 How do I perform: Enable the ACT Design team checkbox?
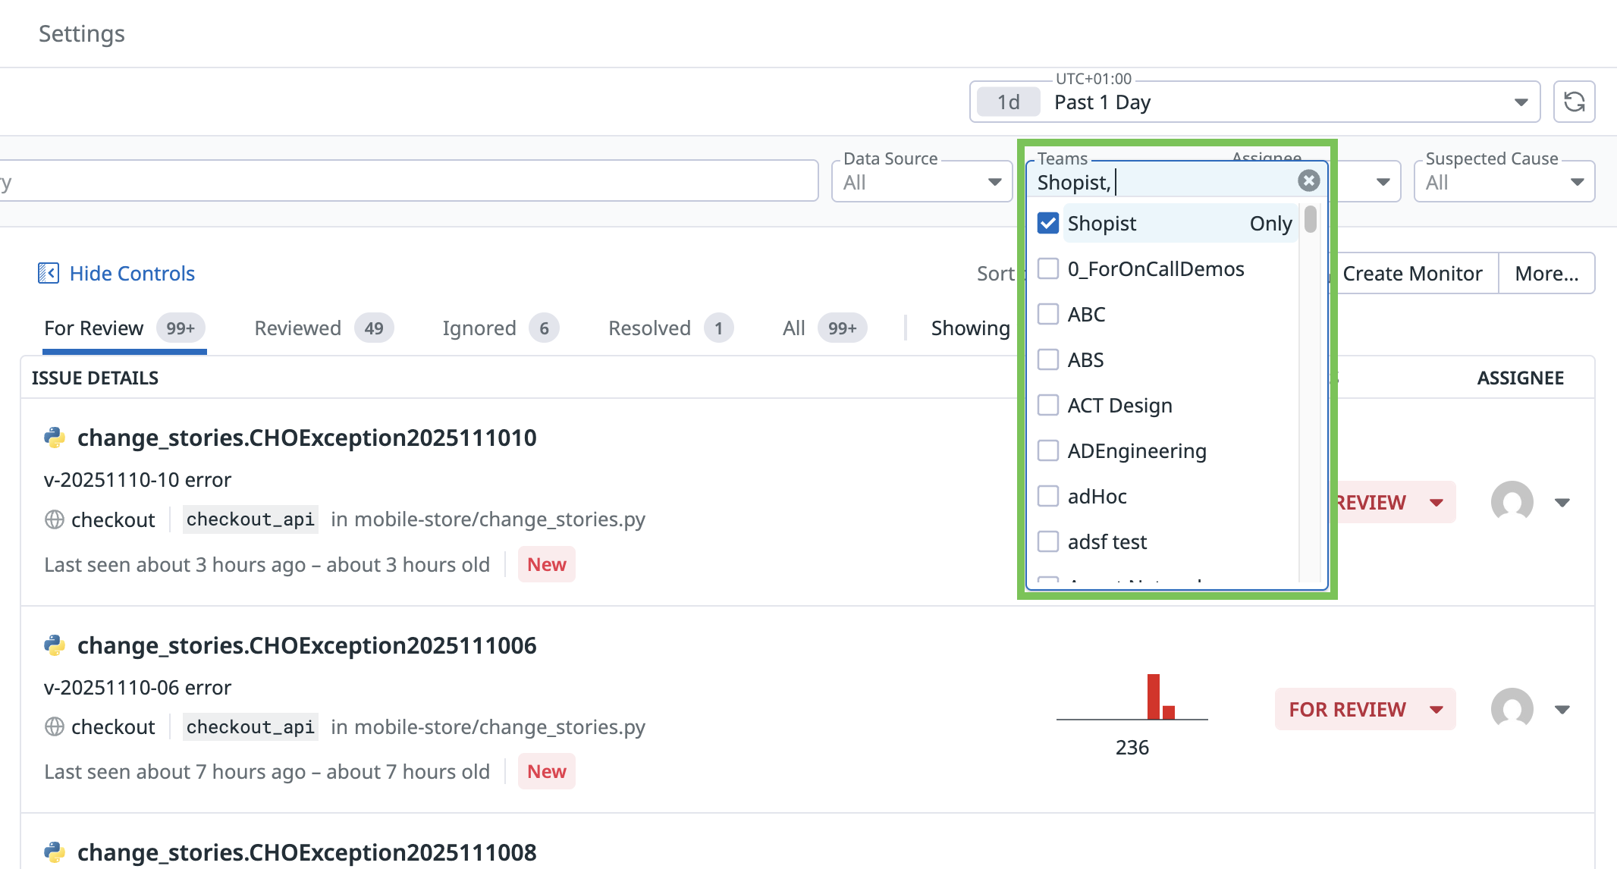[x=1048, y=405]
